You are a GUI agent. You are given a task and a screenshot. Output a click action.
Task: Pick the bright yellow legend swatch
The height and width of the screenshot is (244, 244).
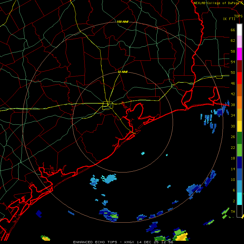click(x=239, y=126)
